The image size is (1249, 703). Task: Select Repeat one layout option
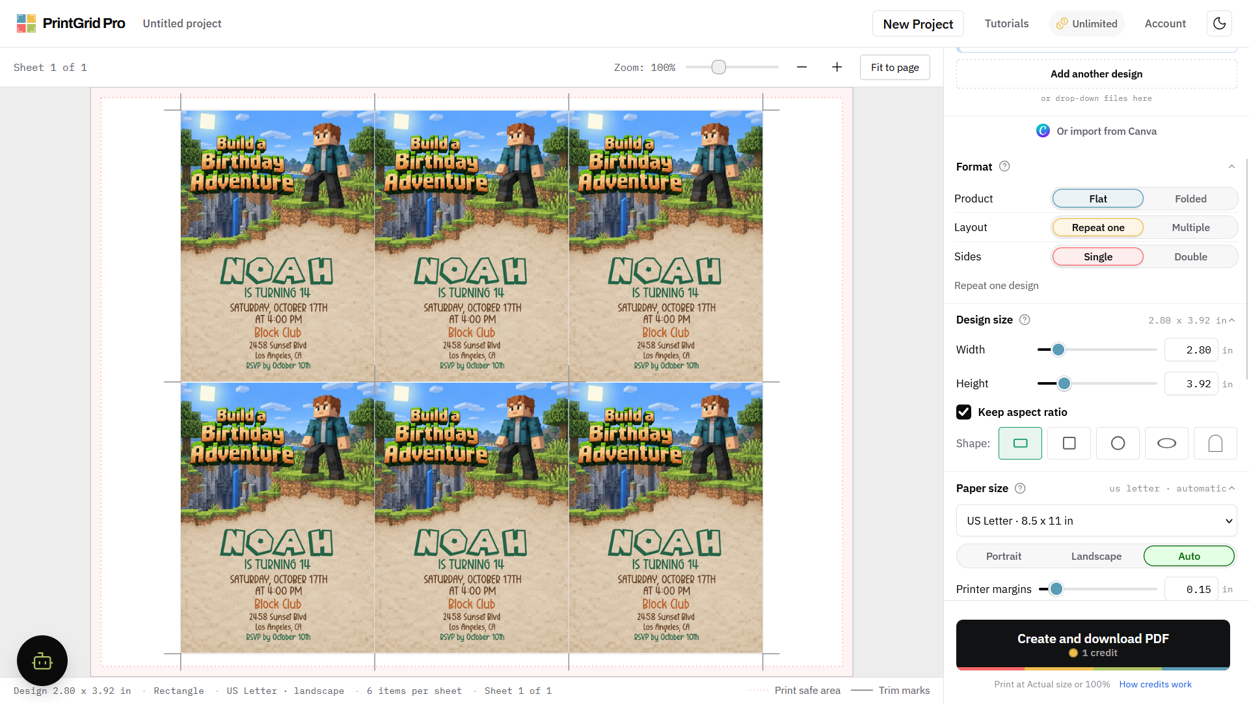(1097, 227)
